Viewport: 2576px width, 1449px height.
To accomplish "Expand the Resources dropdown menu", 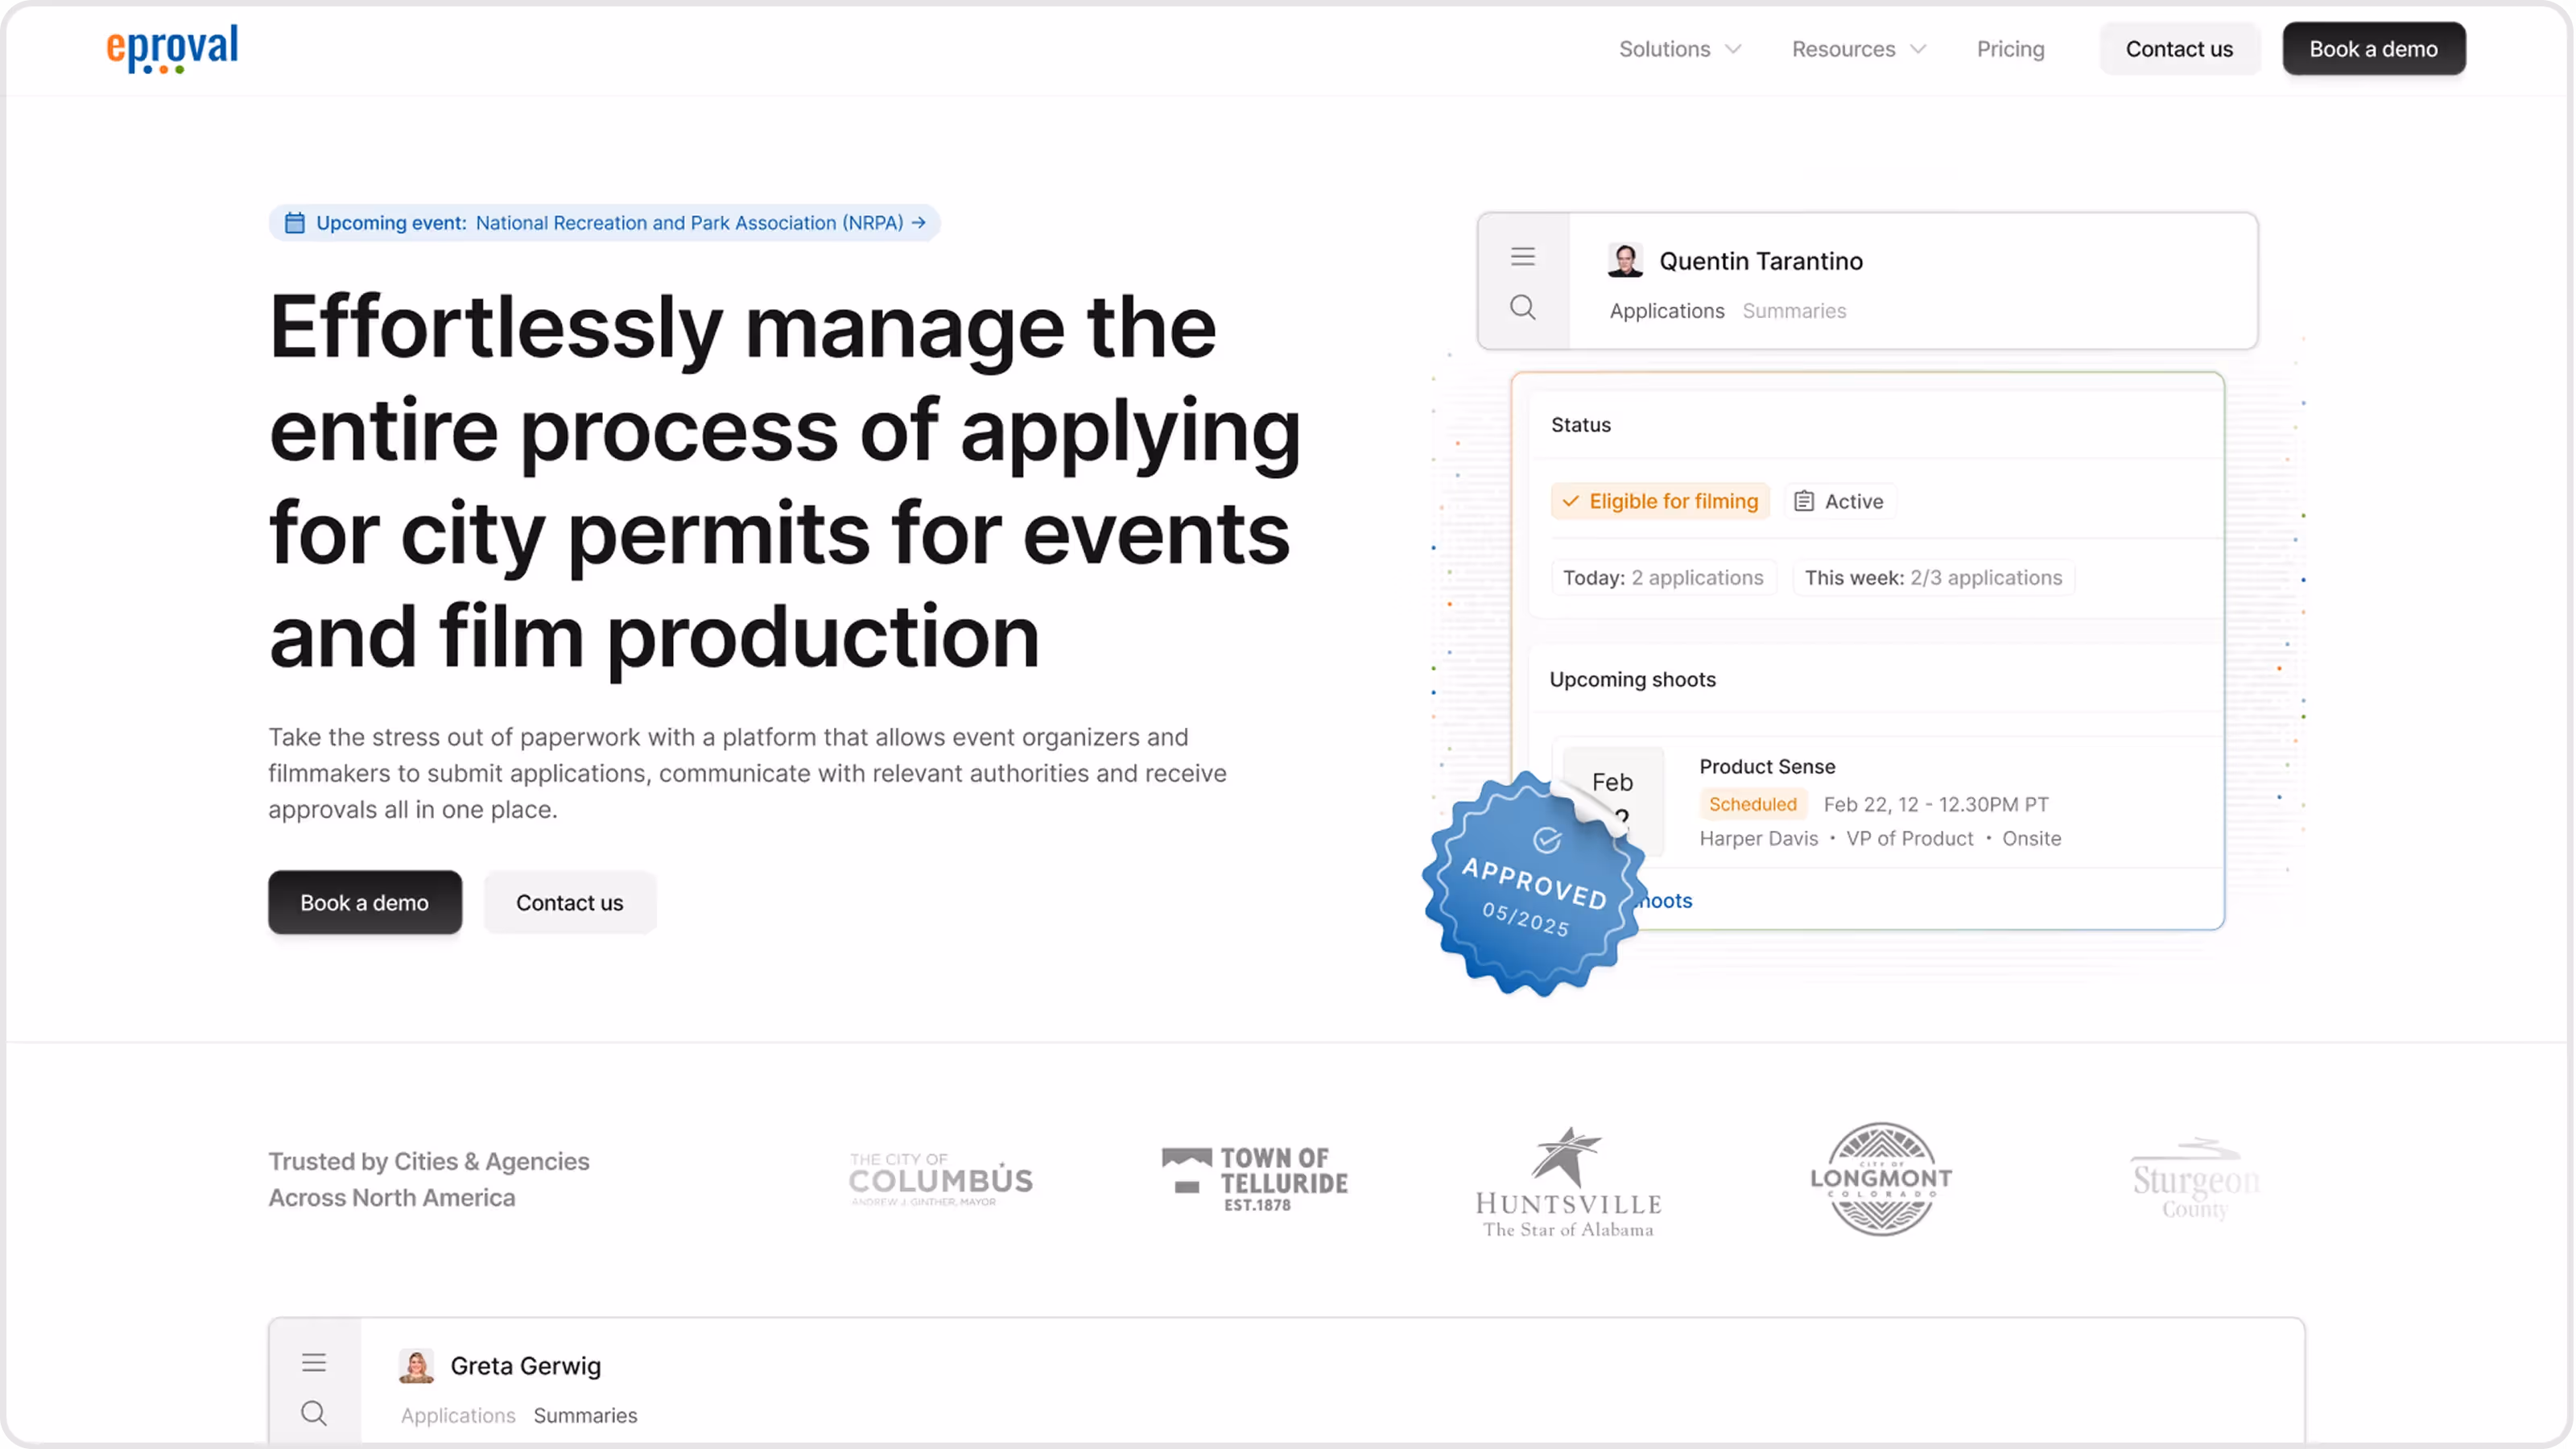I will pyautogui.click(x=1857, y=49).
